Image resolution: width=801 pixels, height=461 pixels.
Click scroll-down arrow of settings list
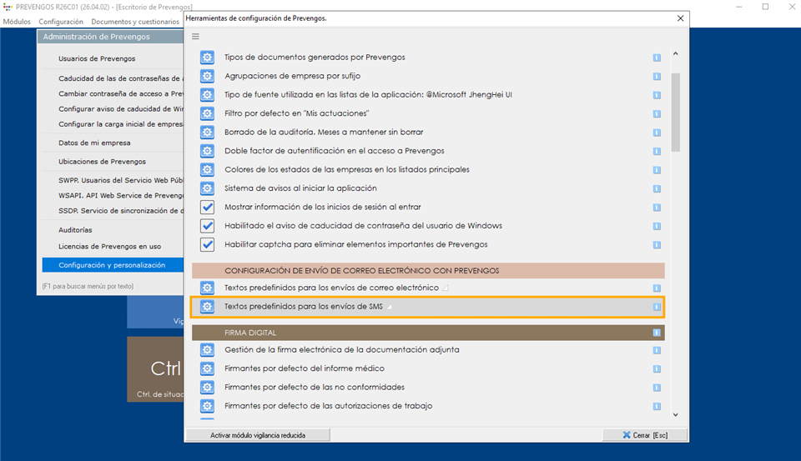[x=675, y=414]
